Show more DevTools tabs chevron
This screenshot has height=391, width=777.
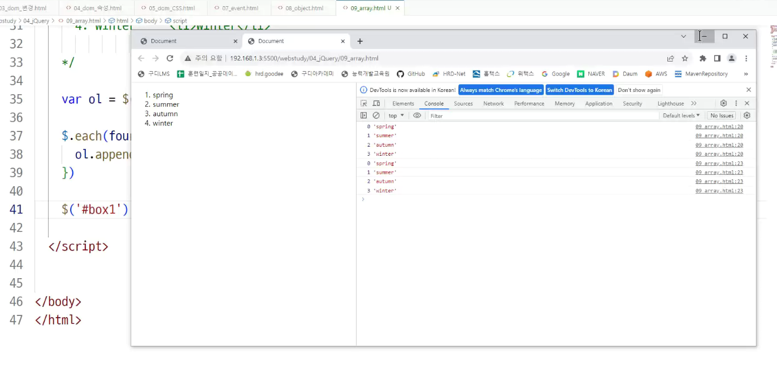[694, 103]
